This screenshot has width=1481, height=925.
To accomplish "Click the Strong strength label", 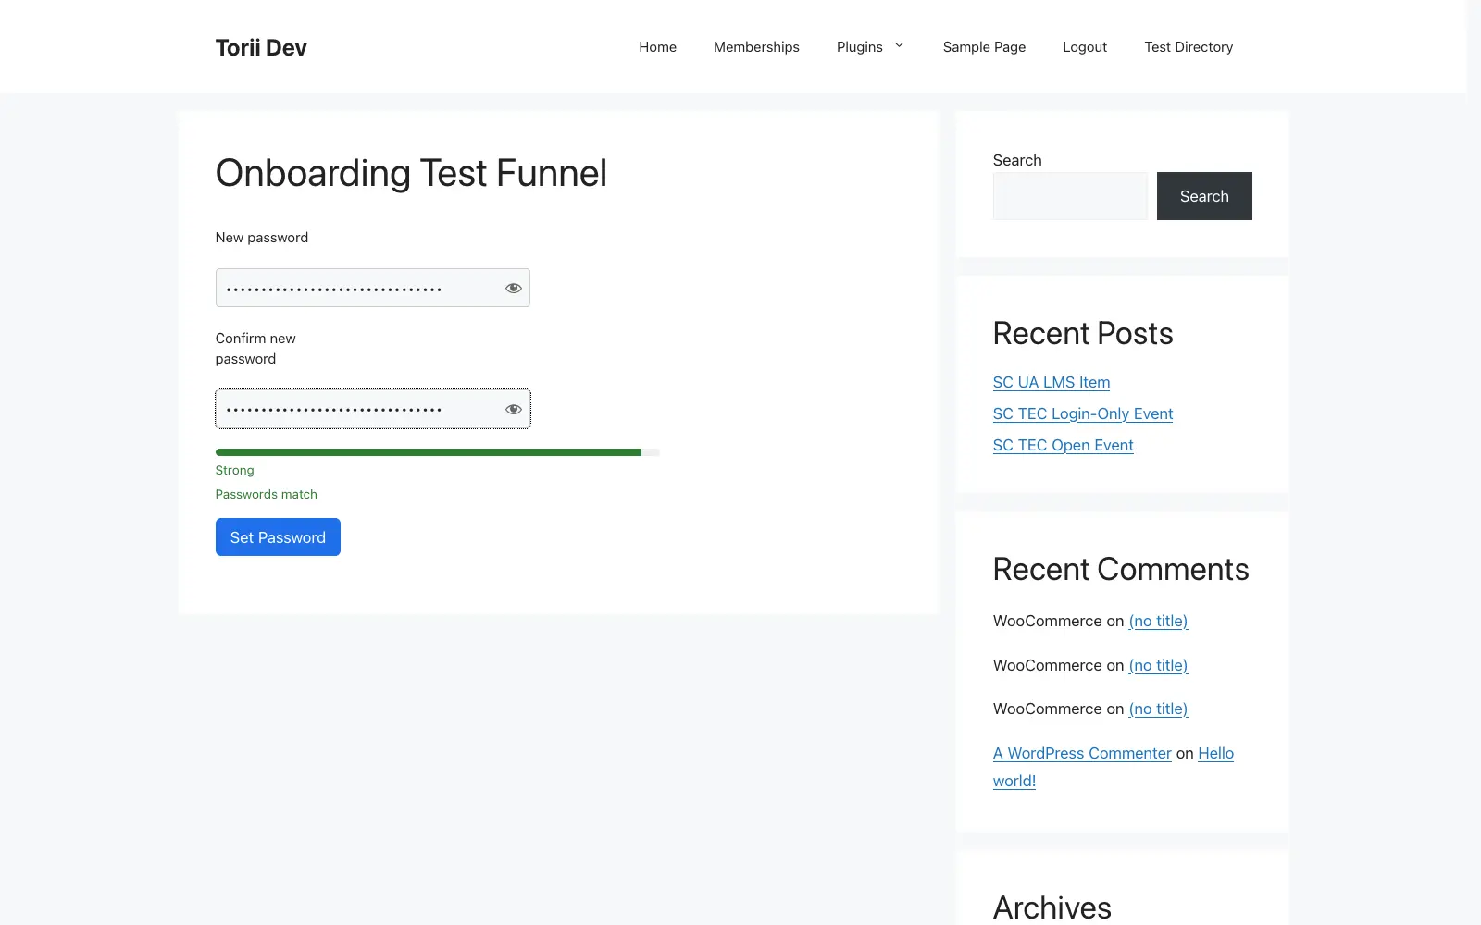I will click(x=234, y=470).
